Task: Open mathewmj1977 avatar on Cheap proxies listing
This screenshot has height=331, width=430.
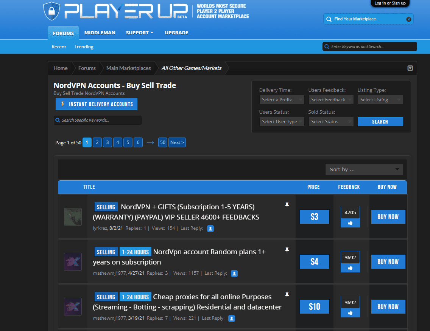Action: point(73,307)
